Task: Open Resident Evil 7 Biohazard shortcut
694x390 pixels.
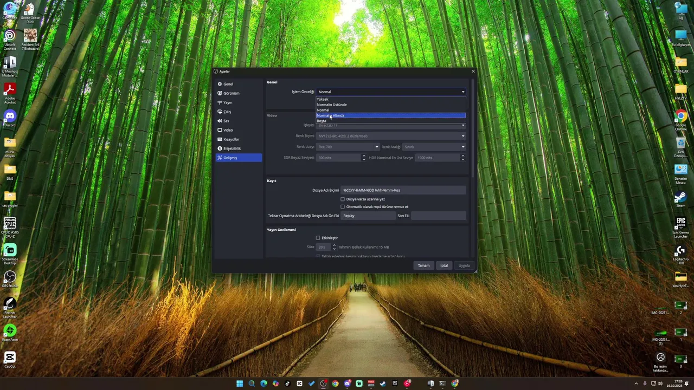Action: (30, 40)
